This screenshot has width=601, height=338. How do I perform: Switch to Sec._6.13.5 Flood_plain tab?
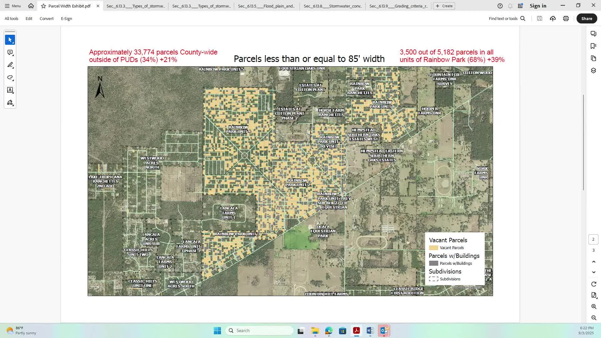[266, 6]
